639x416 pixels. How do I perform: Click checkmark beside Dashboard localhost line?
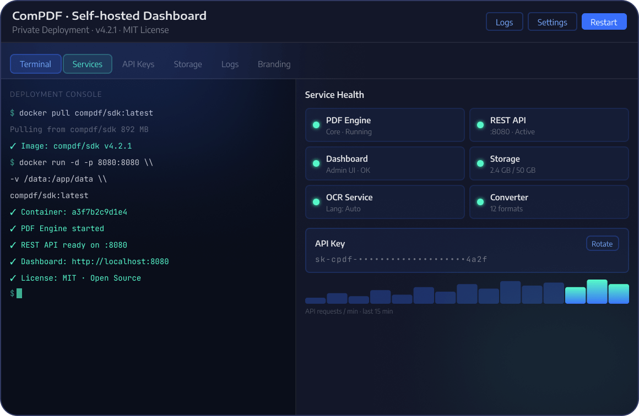(13, 261)
